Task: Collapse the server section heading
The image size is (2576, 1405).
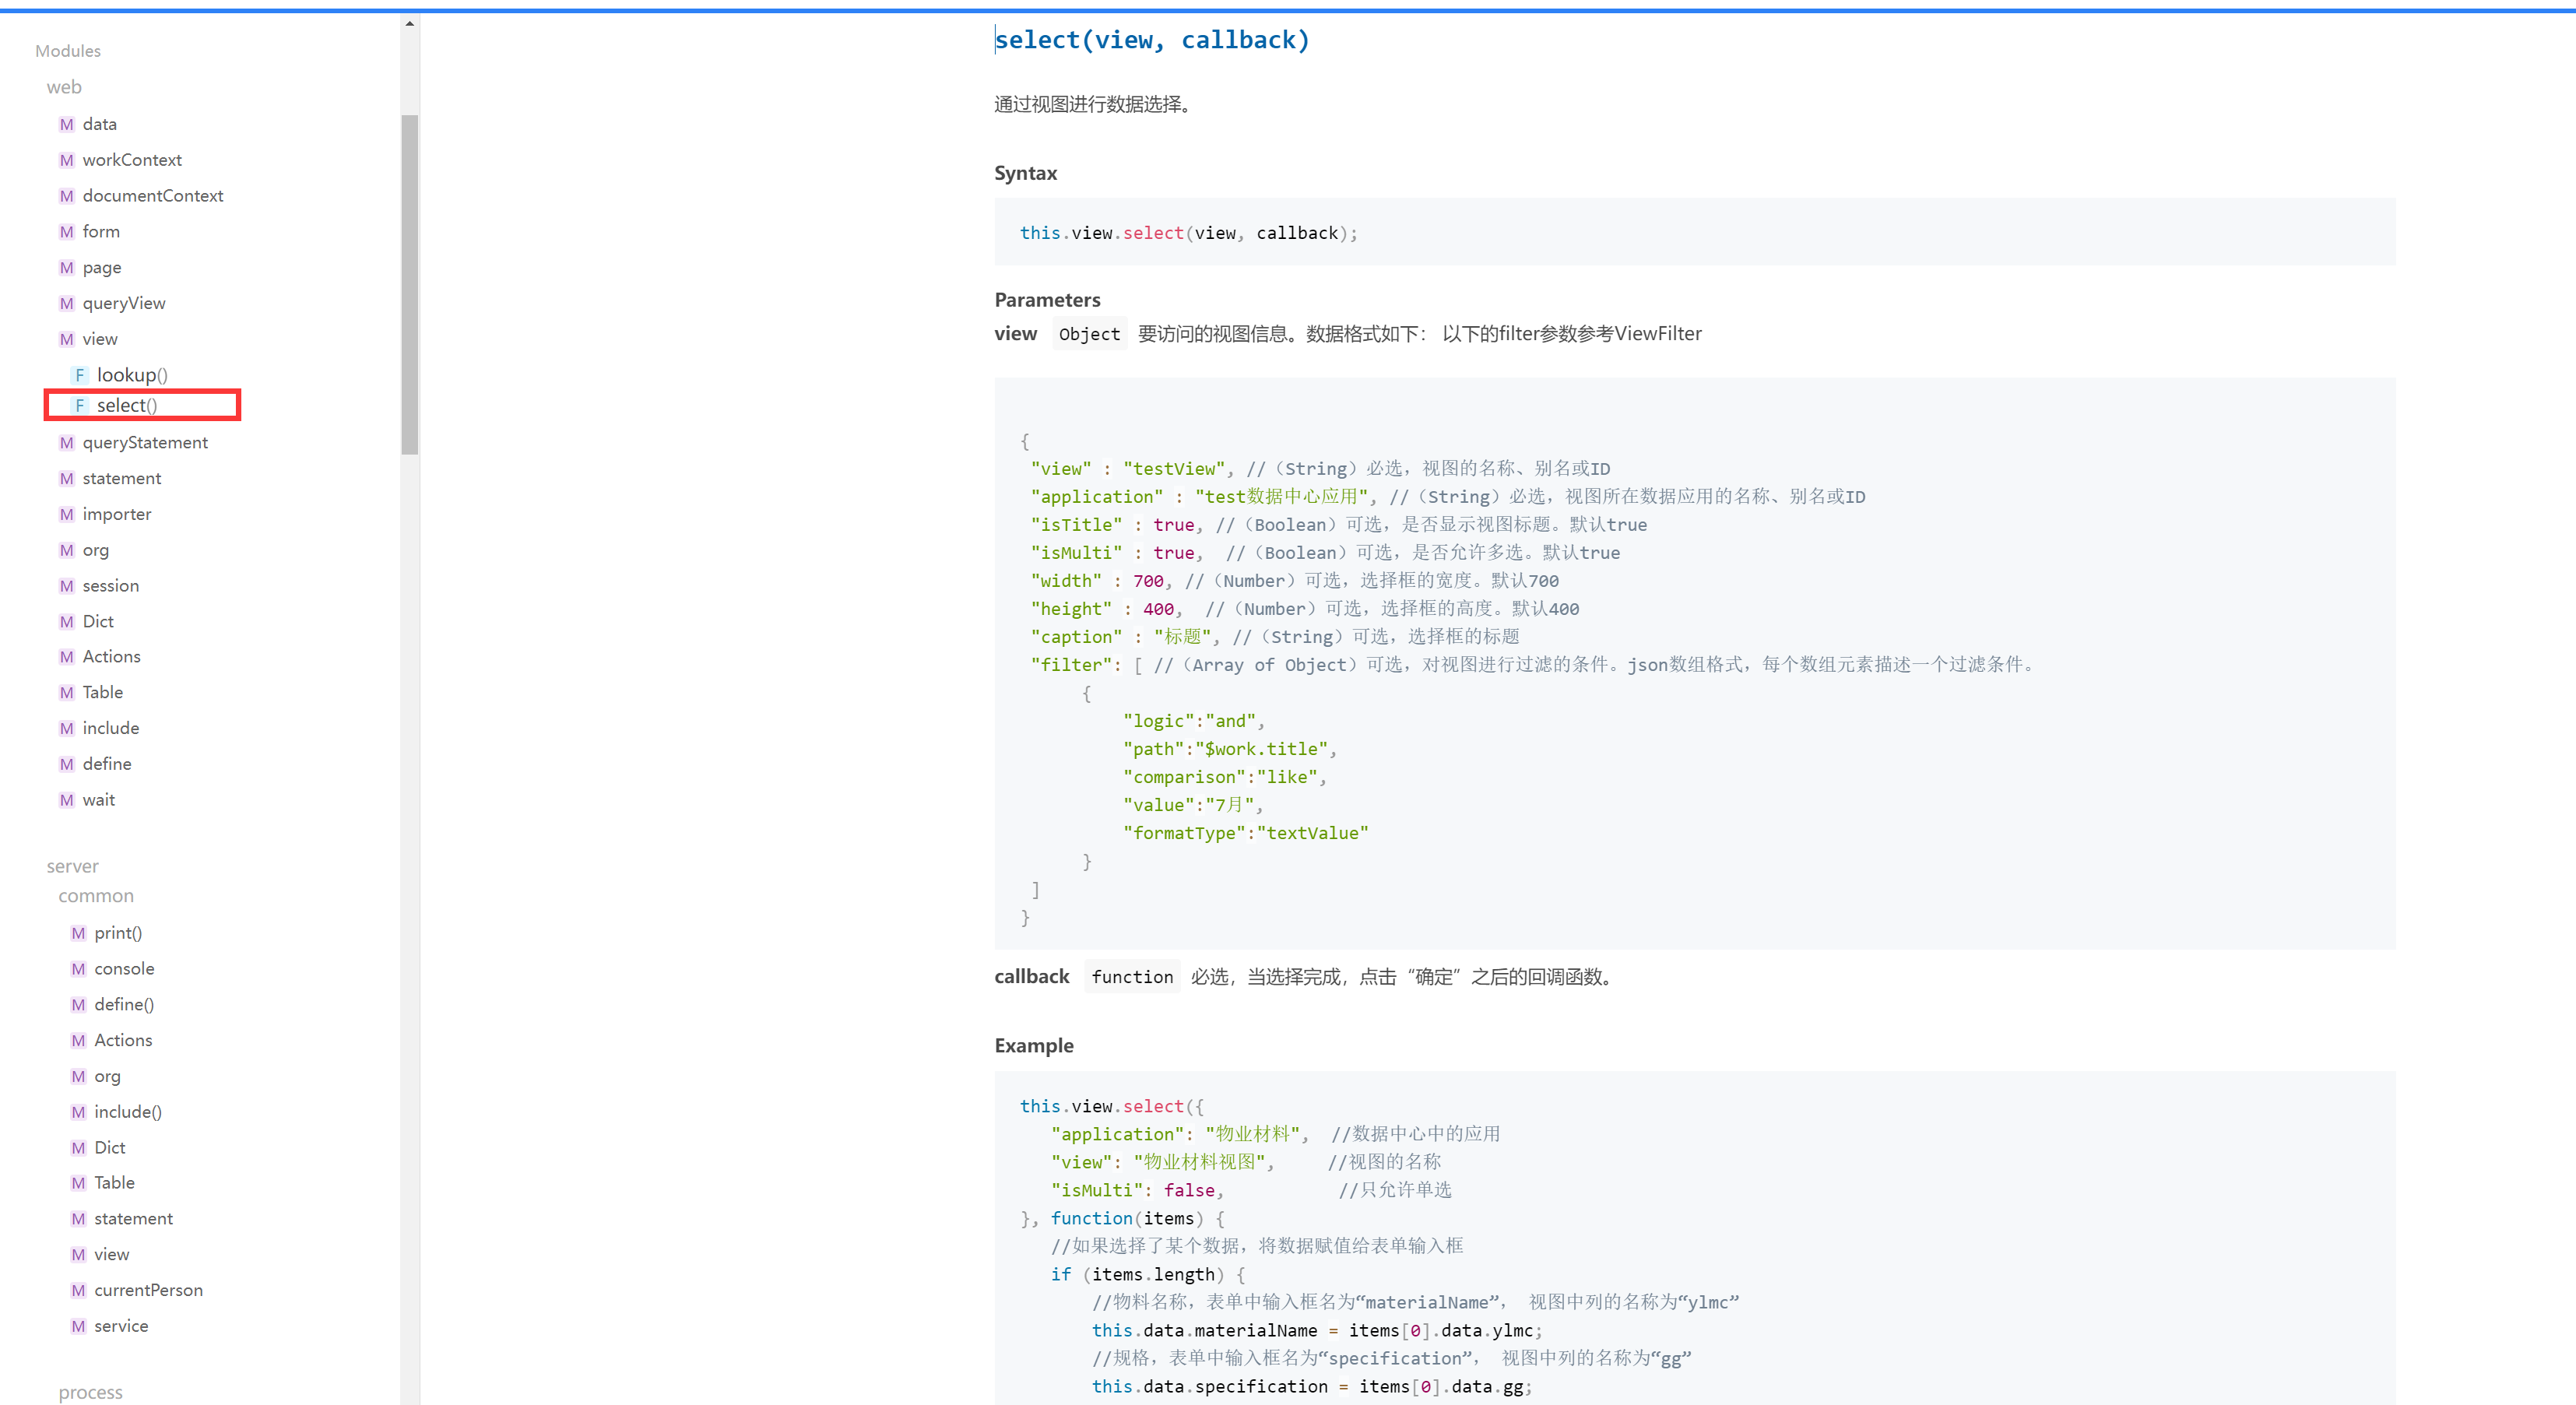Action: pyautogui.click(x=72, y=866)
